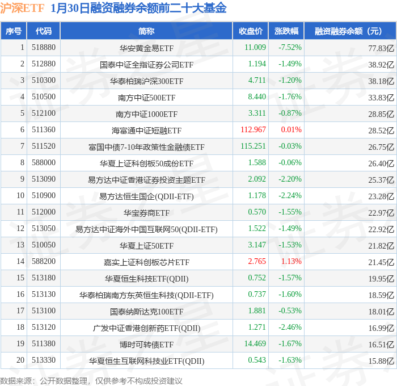This screenshot has height=386, width=397.
Task: Click balance 77.83亿
Action: (381, 48)
